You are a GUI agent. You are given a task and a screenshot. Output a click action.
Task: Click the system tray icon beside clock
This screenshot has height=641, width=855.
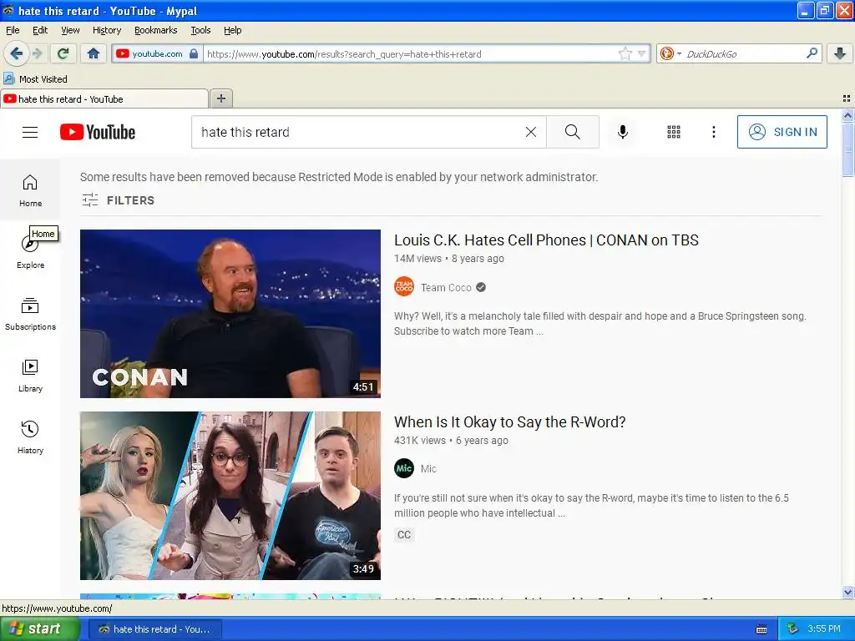tap(793, 629)
